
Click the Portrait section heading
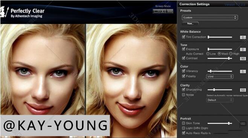186,119
